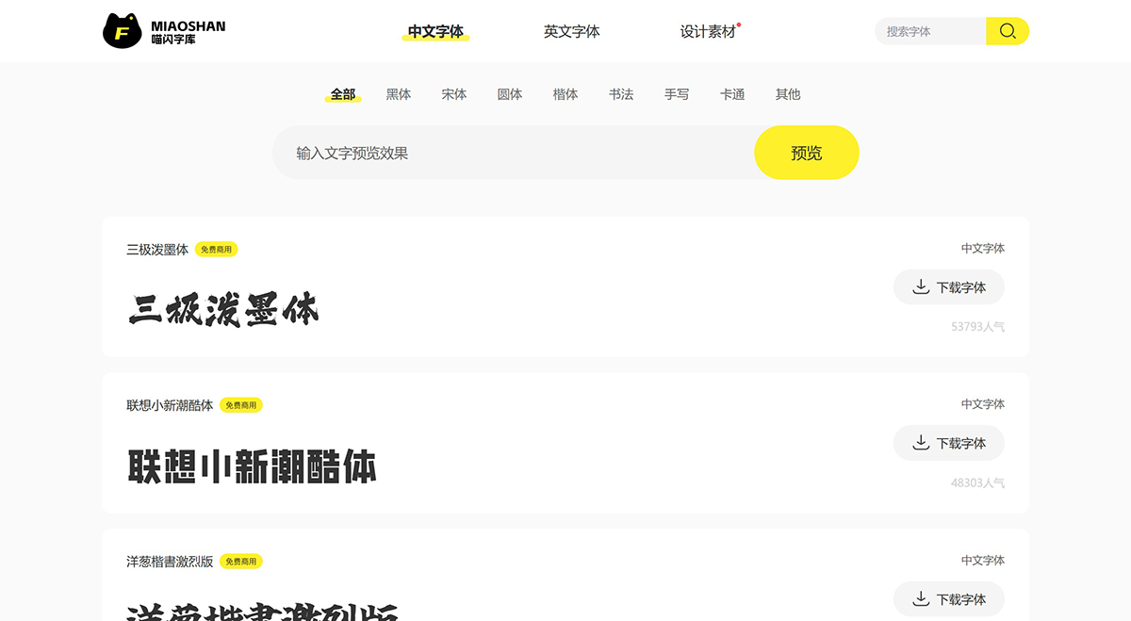Click the MIAOSHAN cat logo icon
This screenshot has height=621, width=1131.
coord(121,30)
